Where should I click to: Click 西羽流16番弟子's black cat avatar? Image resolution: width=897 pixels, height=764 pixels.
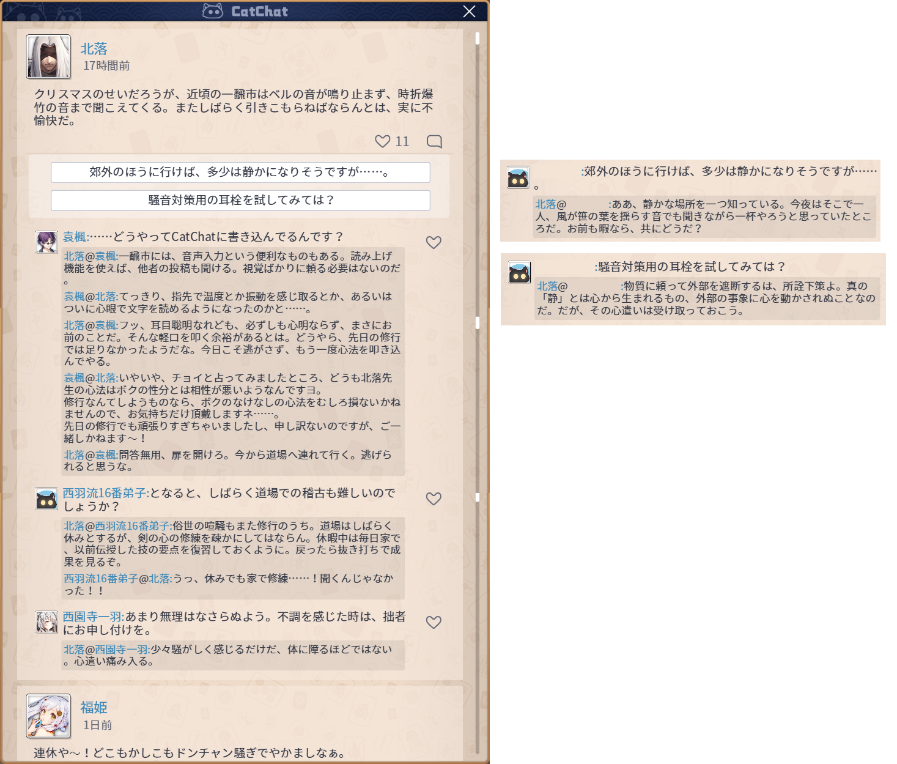pos(46,499)
